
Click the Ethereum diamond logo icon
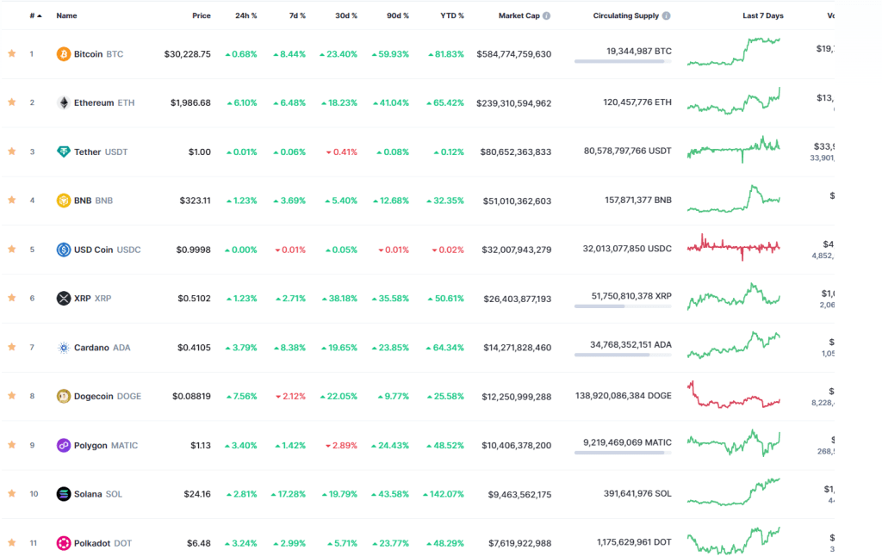click(64, 103)
